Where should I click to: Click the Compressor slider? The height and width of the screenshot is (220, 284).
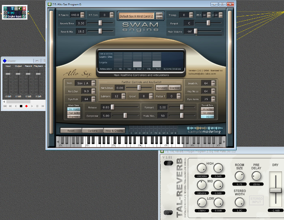point(125,115)
